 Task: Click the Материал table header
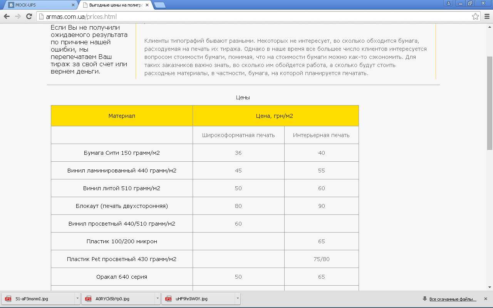[122, 116]
